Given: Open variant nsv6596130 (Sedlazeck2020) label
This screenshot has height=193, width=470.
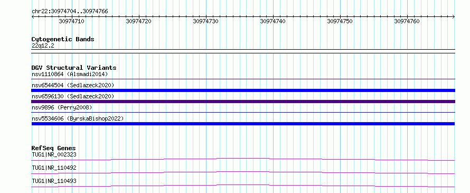Looking at the screenshot, I should [x=73, y=96].
